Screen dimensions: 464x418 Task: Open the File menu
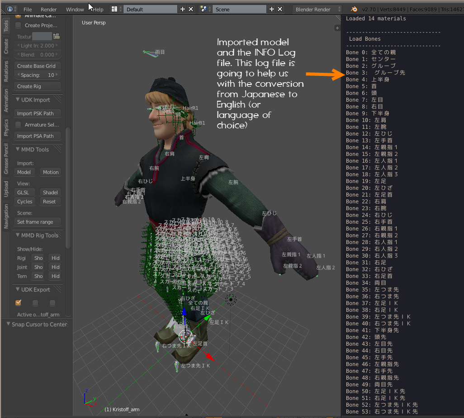(x=28, y=9)
